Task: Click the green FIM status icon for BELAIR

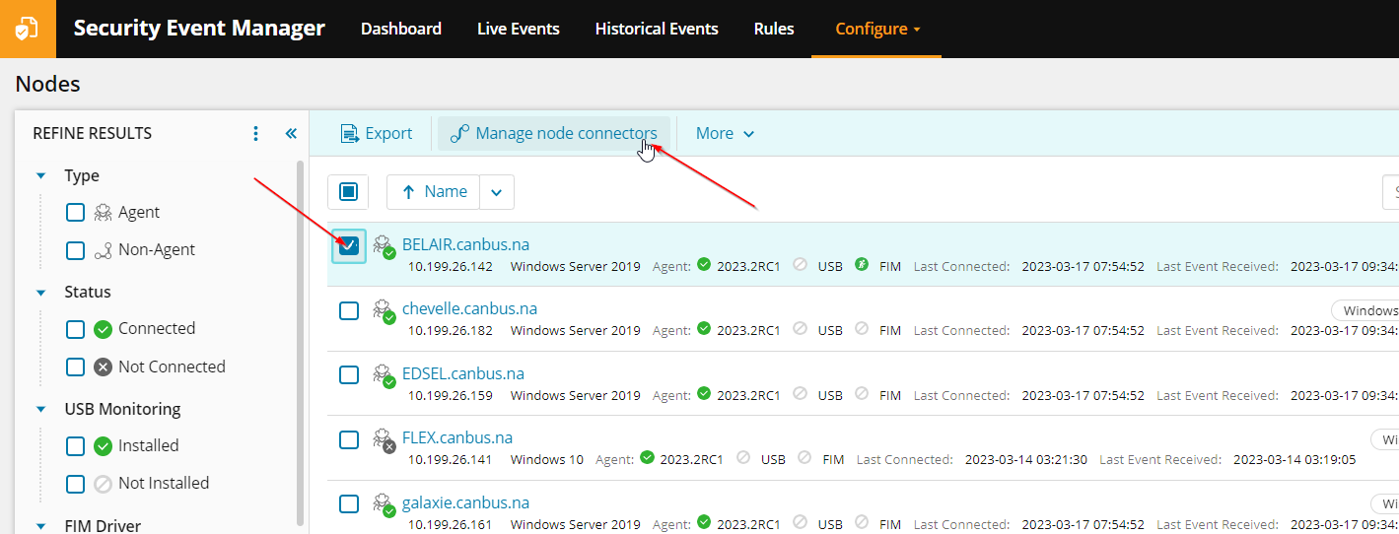Action: pyautogui.click(x=862, y=265)
